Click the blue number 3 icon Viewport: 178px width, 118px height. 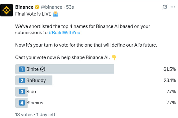[x=22, y=92]
